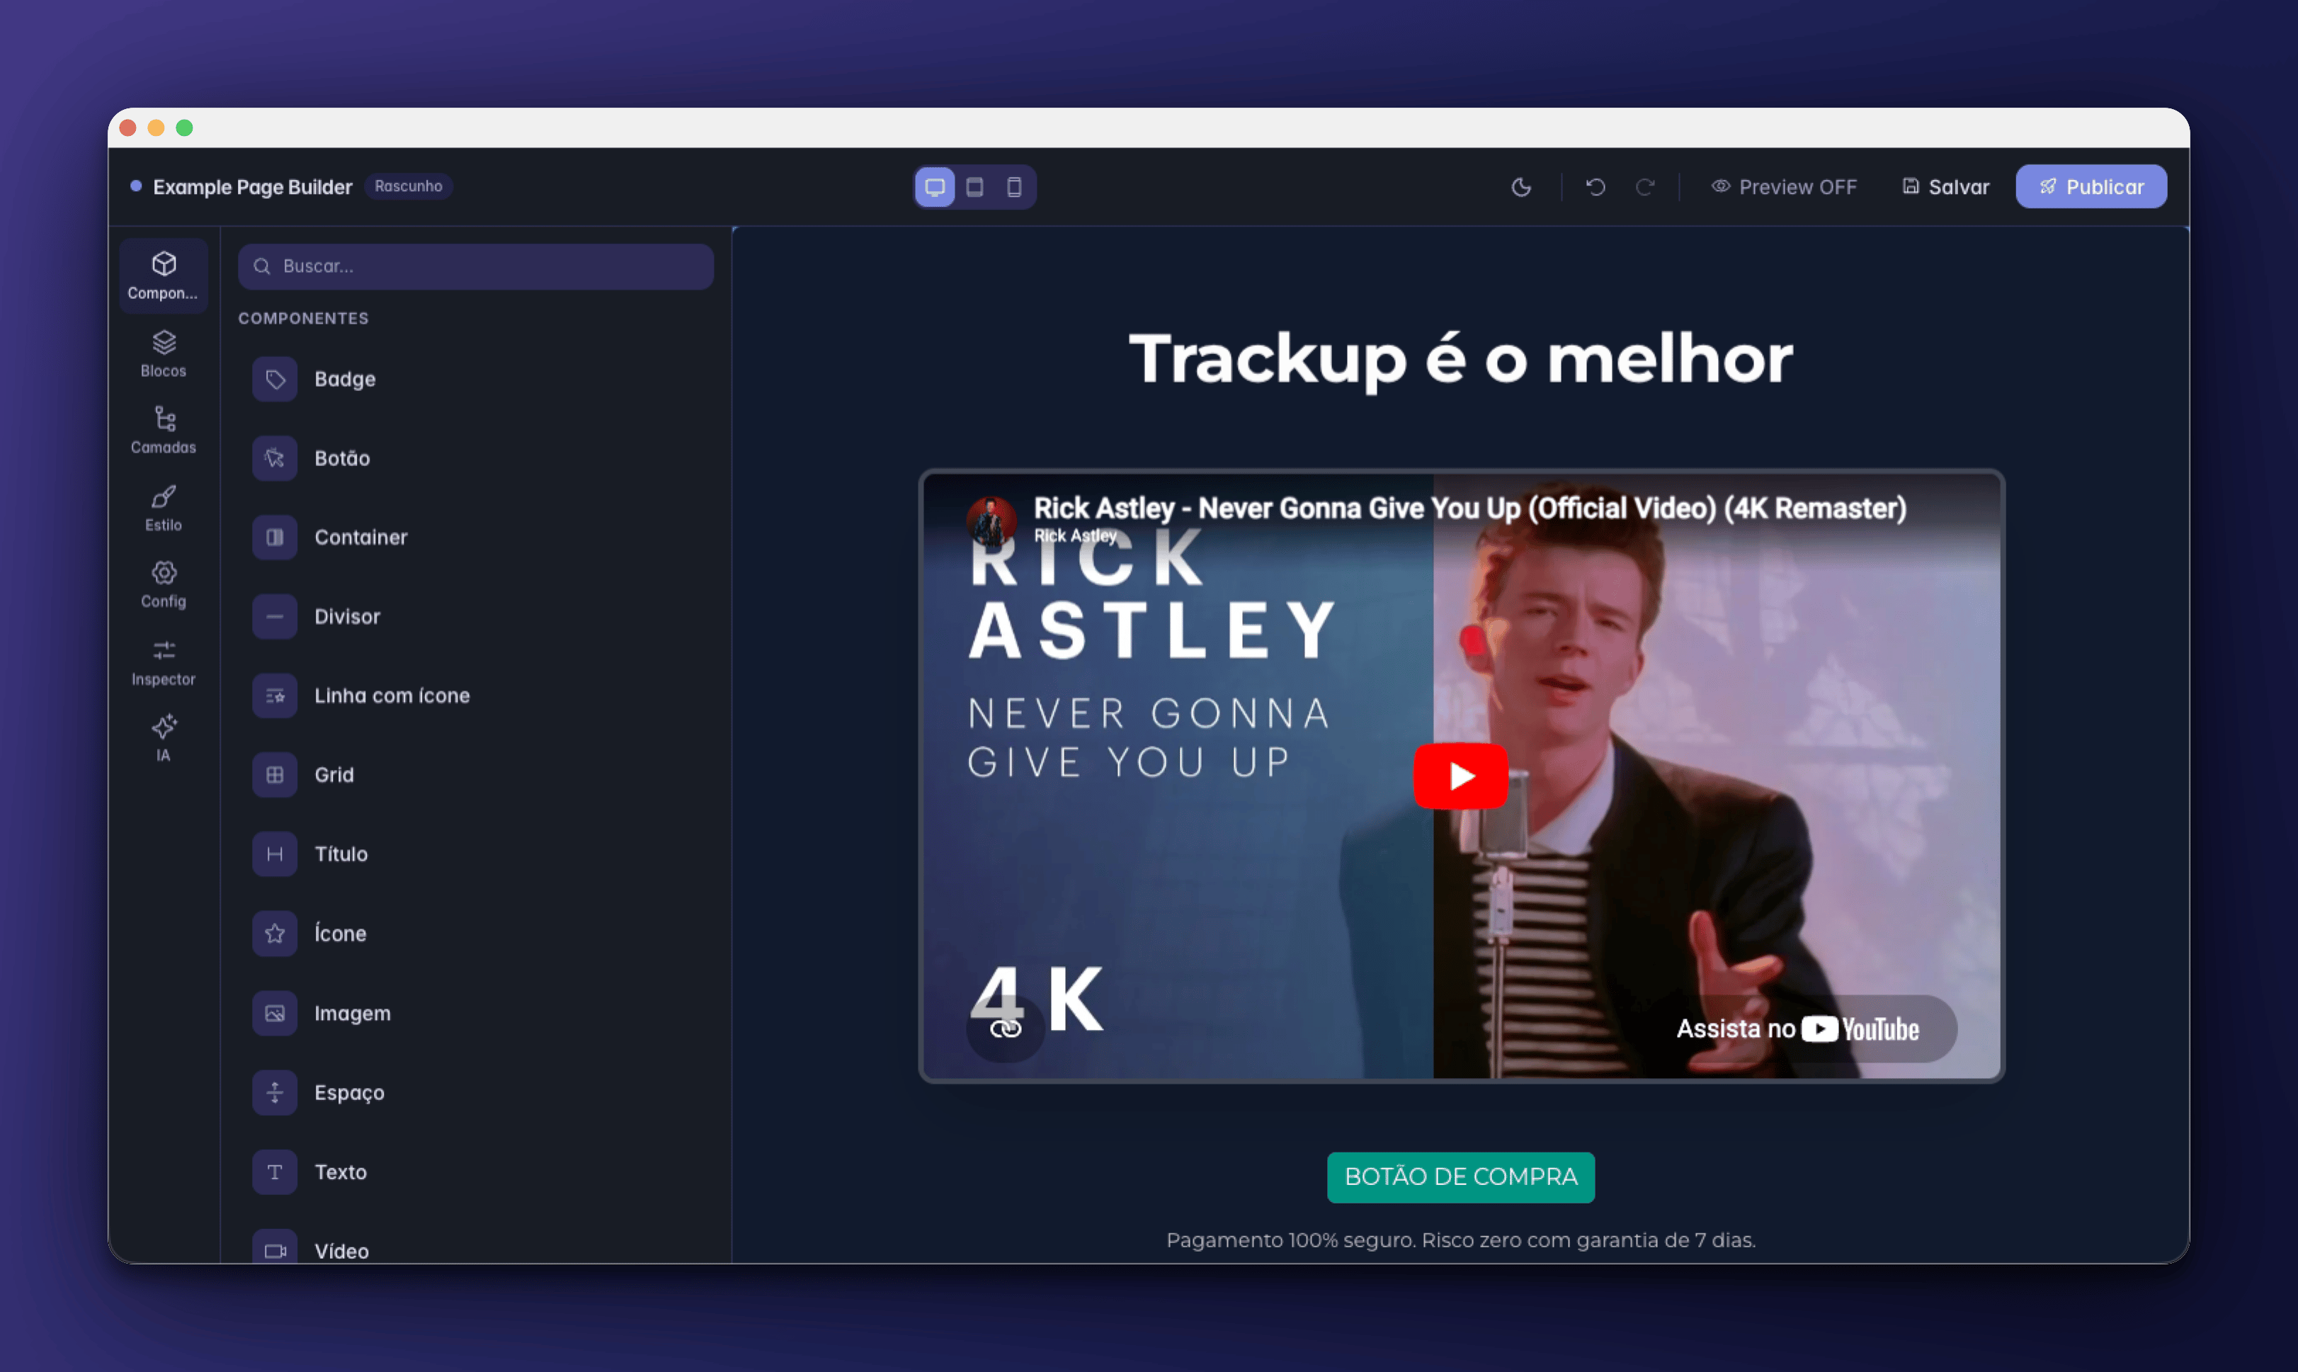
Task: Click the COMPONENTES section header
Action: pyautogui.click(x=303, y=318)
